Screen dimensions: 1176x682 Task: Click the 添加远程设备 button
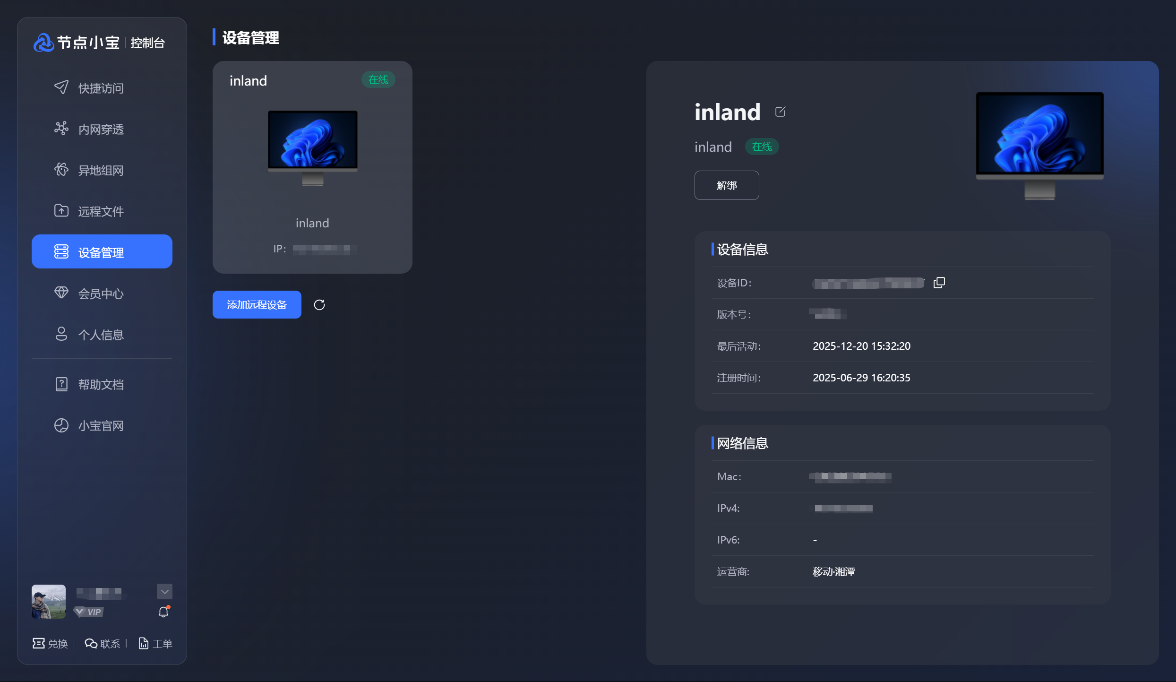click(257, 305)
